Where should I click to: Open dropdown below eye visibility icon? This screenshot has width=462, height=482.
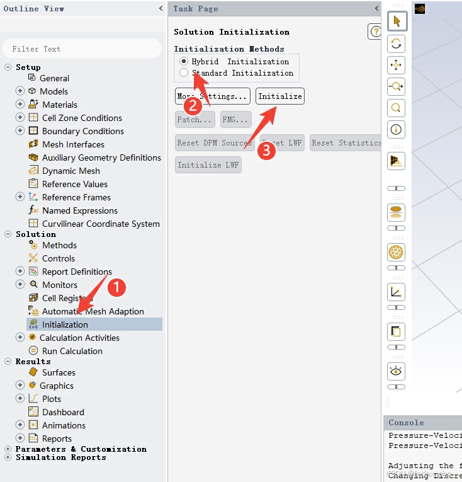tap(396, 387)
